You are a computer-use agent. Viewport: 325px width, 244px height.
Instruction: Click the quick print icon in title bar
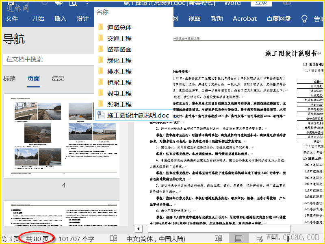pos(59,3)
